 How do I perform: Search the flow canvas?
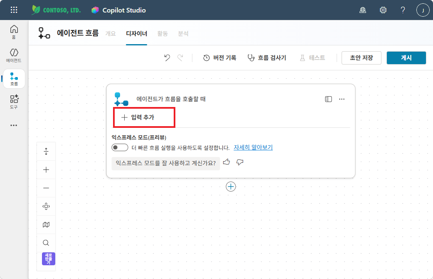tap(46, 243)
